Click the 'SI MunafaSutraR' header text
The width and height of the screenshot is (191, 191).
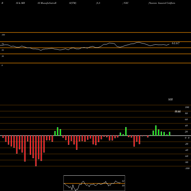[47, 3]
